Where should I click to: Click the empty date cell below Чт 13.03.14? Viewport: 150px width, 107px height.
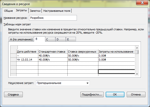click(x=27, y=64)
